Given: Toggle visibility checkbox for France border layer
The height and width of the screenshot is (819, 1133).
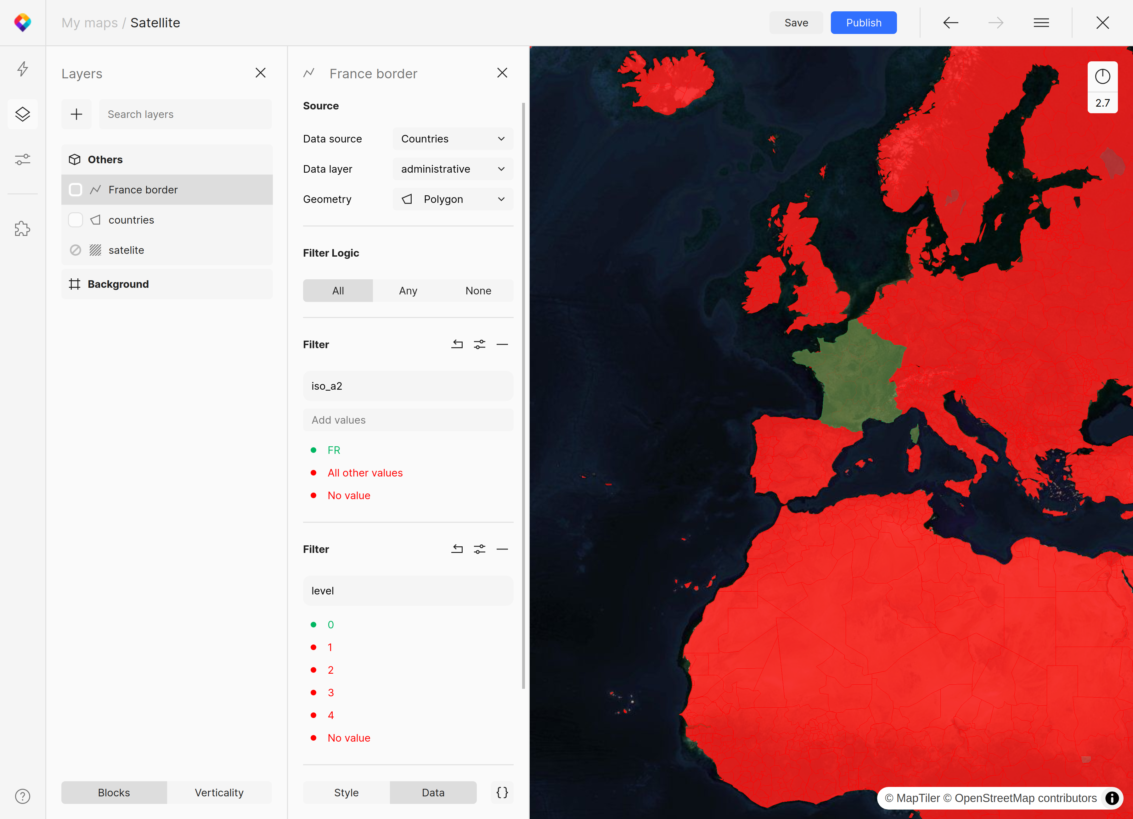Looking at the screenshot, I should 76,190.
